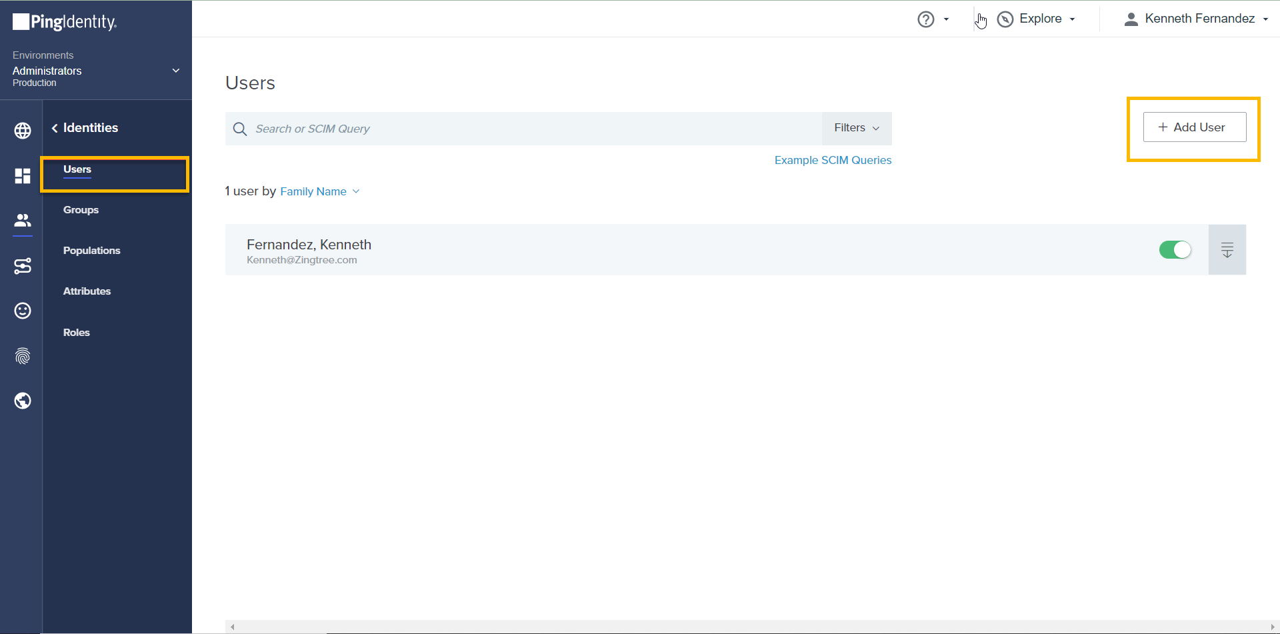Viewport: 1280px width, 634px height.
Task: Disable the Fernandez, Kenneth user toggle
Action: pos(1175,250)
